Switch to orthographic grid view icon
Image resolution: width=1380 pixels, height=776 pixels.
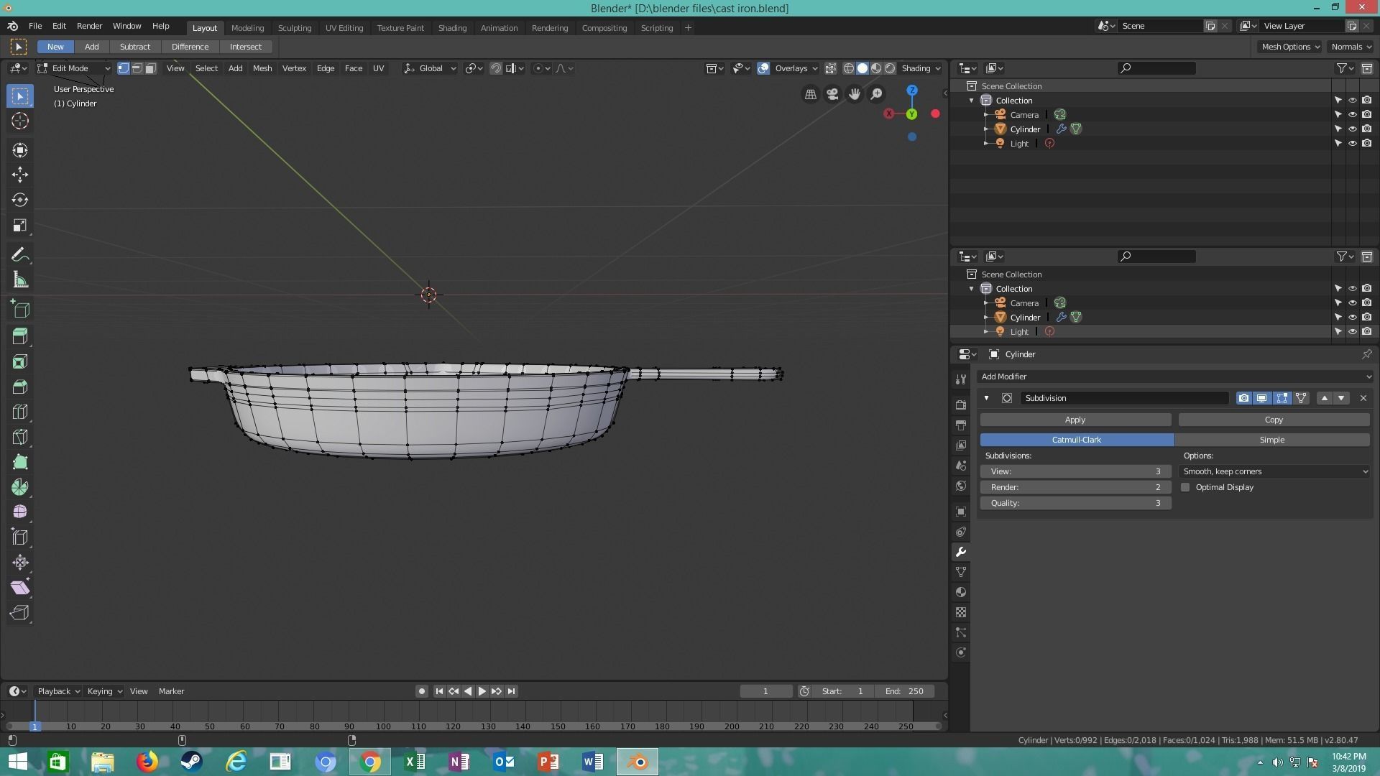811,94
